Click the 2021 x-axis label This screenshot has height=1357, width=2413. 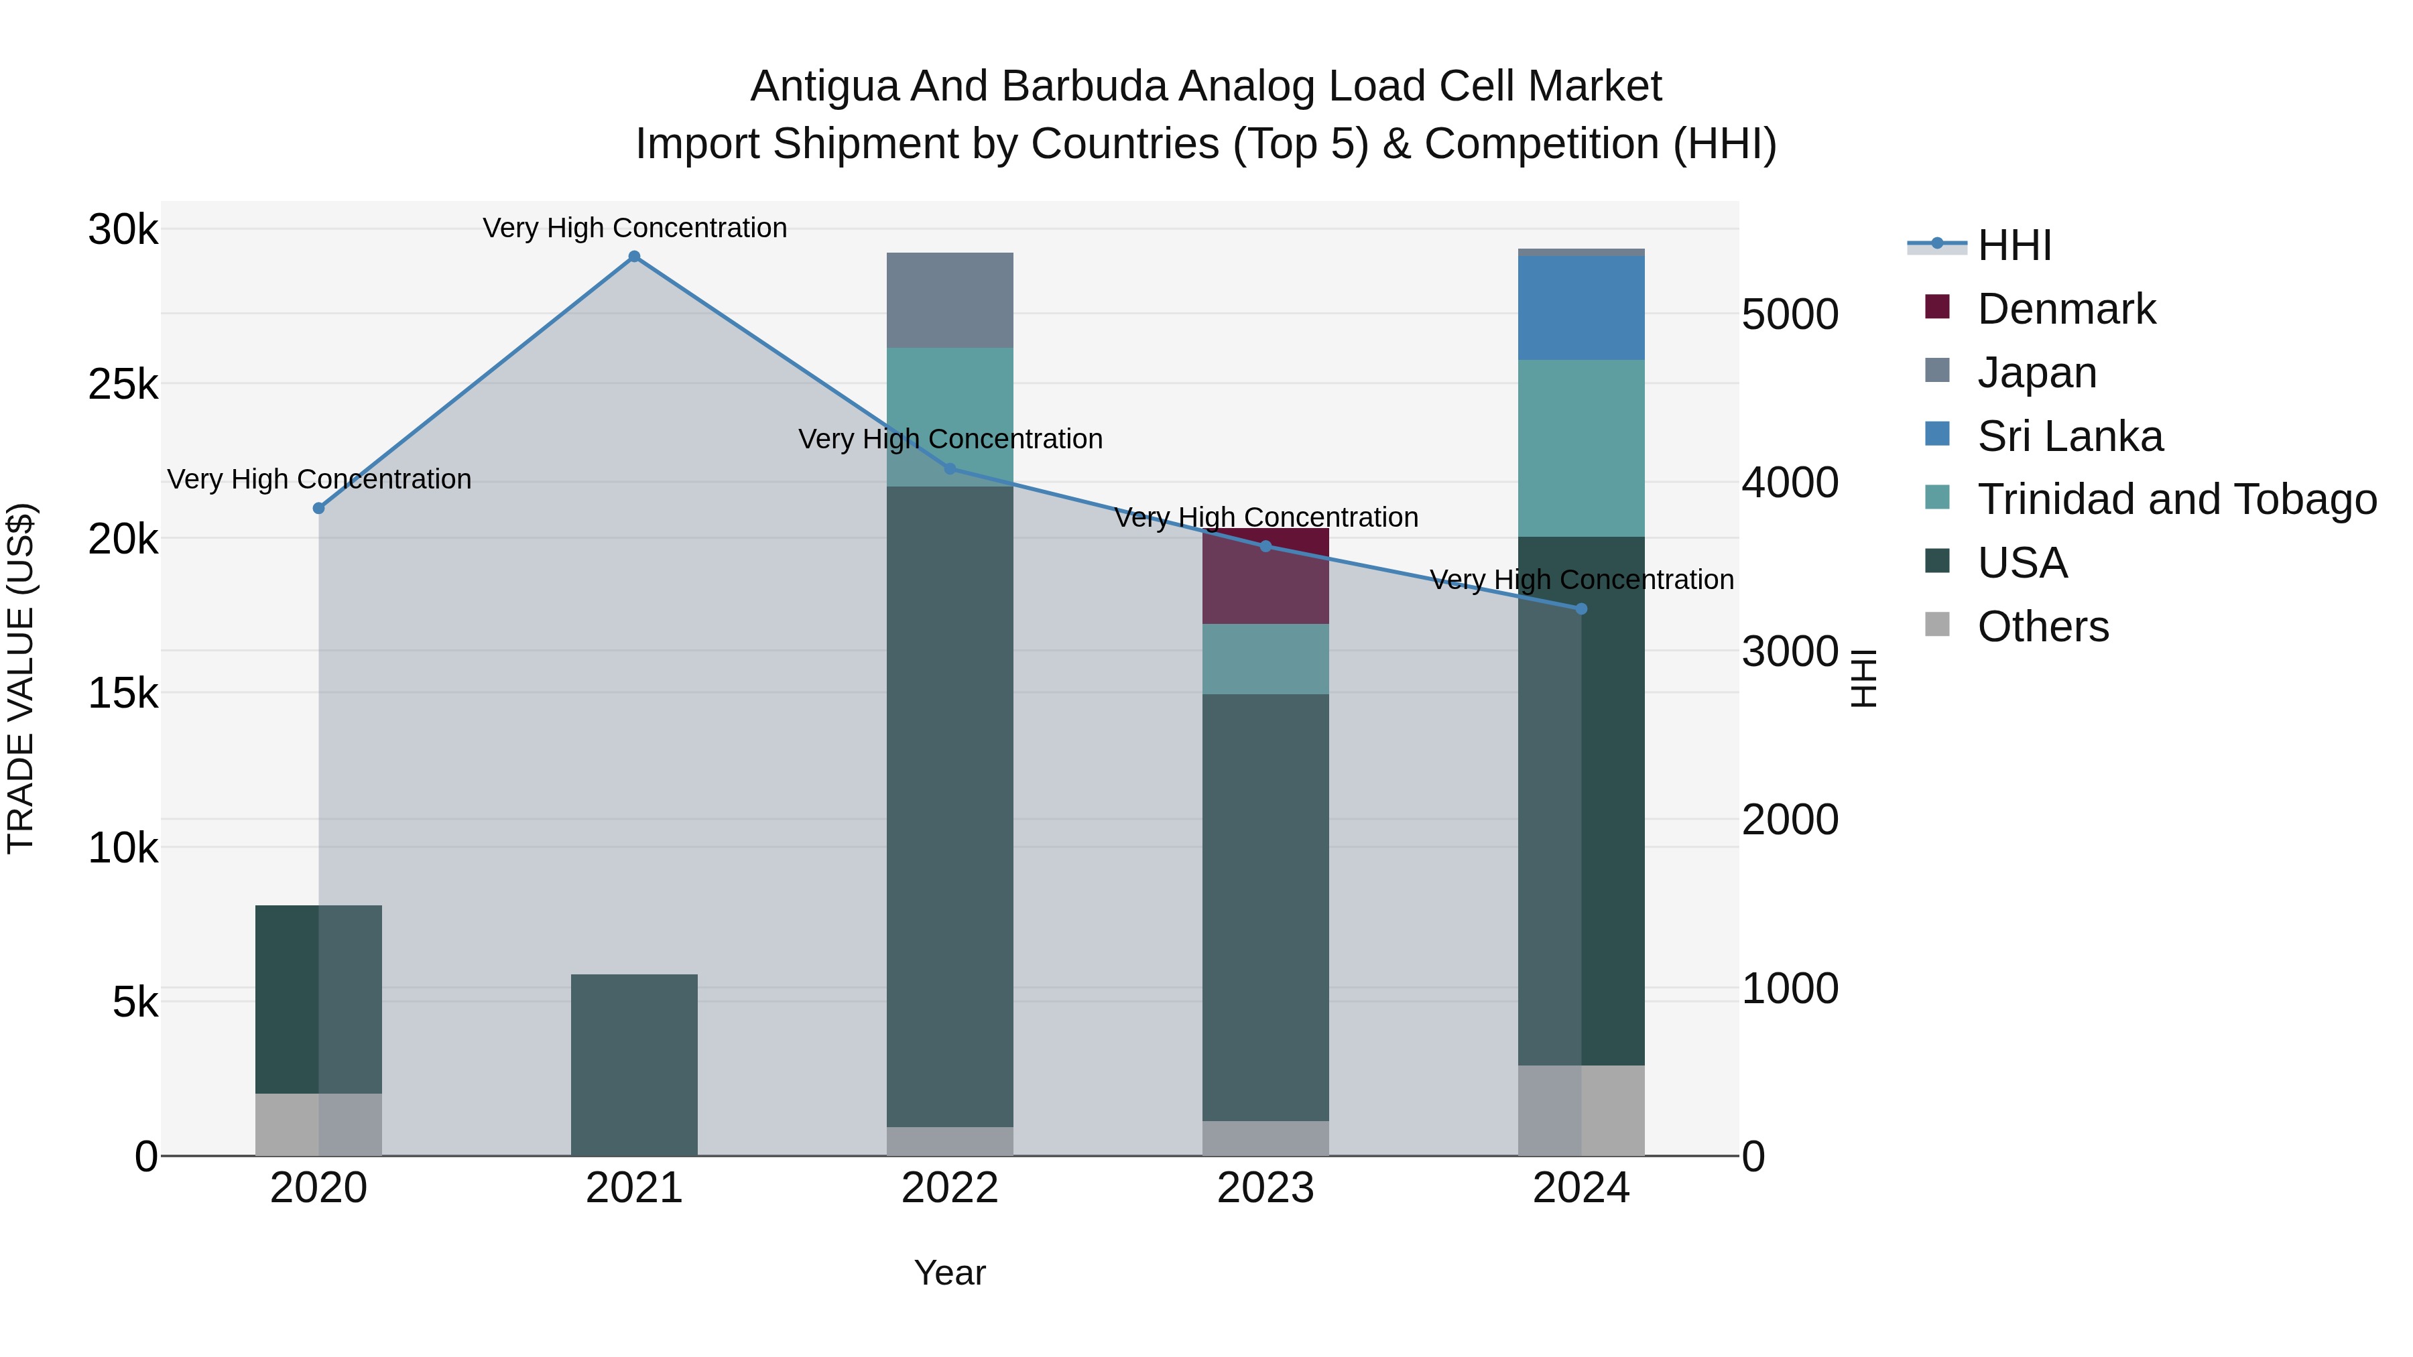point(634,1188)
